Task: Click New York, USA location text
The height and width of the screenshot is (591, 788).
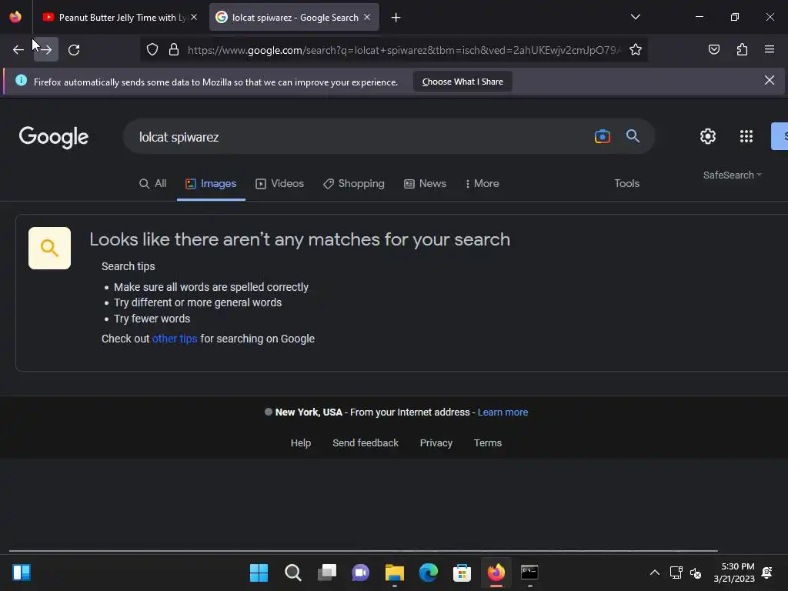Action: pyautogui.click(x=309, y=412)
